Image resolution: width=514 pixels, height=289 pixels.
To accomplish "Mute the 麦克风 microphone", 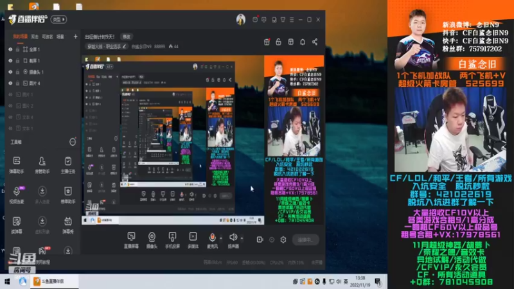I will pyautogui.click(x=213, y=240).
